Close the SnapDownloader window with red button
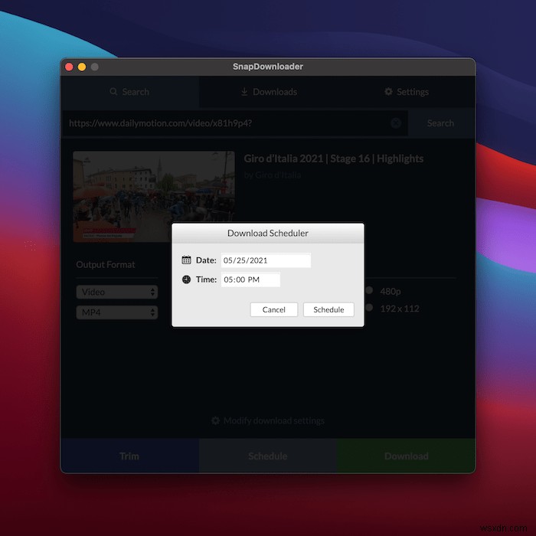This screenshot has width=536, height=536. (x=69, y=67)
